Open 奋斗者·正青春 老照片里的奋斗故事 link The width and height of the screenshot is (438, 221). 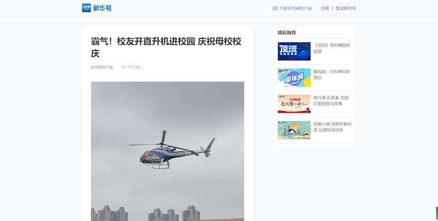331,100
